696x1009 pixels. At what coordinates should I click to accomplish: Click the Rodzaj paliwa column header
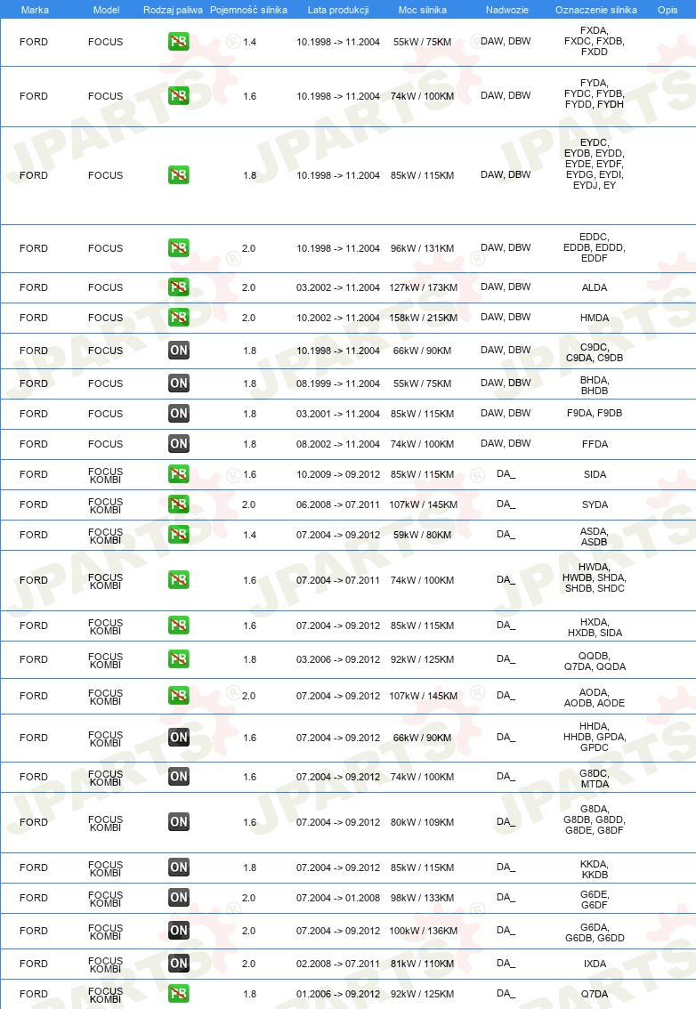(173, 10)
